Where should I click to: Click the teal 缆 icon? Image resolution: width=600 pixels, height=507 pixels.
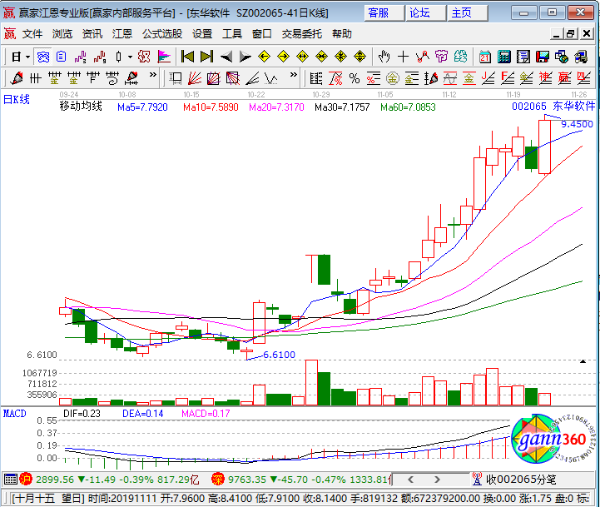pos(460,57)
